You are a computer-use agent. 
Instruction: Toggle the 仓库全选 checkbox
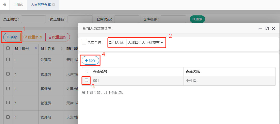point(84,42)
